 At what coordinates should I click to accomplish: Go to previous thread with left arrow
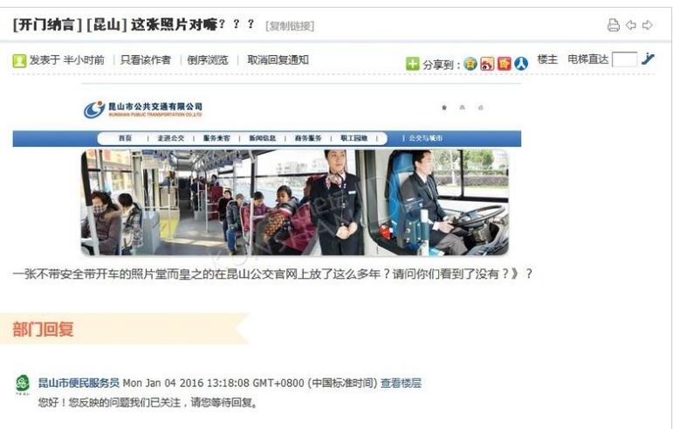pyautogui.click(x=631, y=25)
